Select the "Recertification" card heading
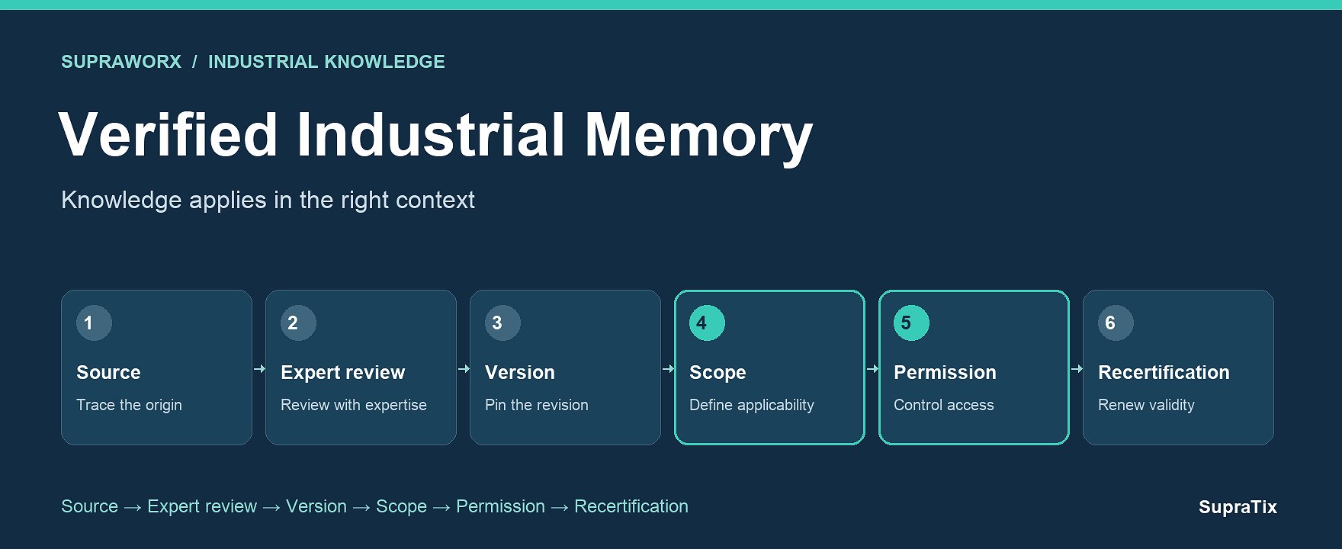This screenshot has height=549, width=1342. click(x=1164, y=372)
